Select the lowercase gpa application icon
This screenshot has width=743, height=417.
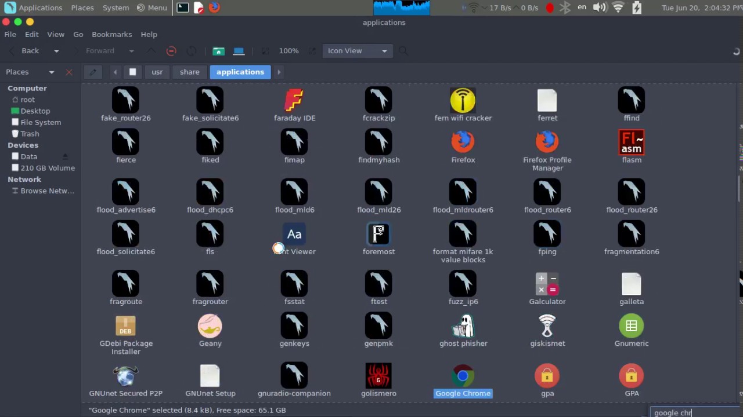(x=547, y=376)
